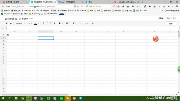Screen dimensions: 180x101
Task: Click the downloads arrow icon
Action: (123, 6)
